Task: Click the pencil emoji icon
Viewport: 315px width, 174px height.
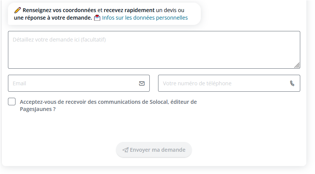Action: 18,10
